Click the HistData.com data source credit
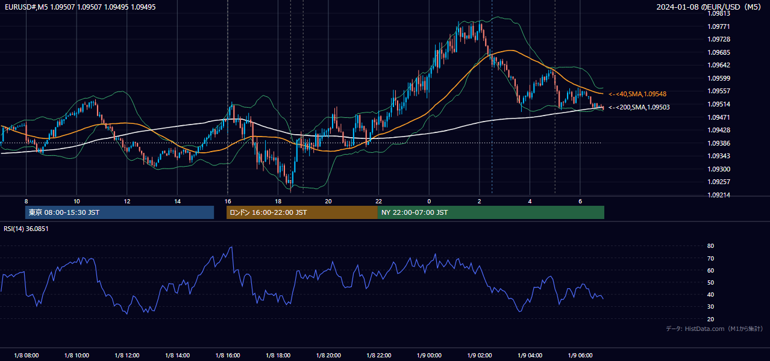 click(715, 329)
